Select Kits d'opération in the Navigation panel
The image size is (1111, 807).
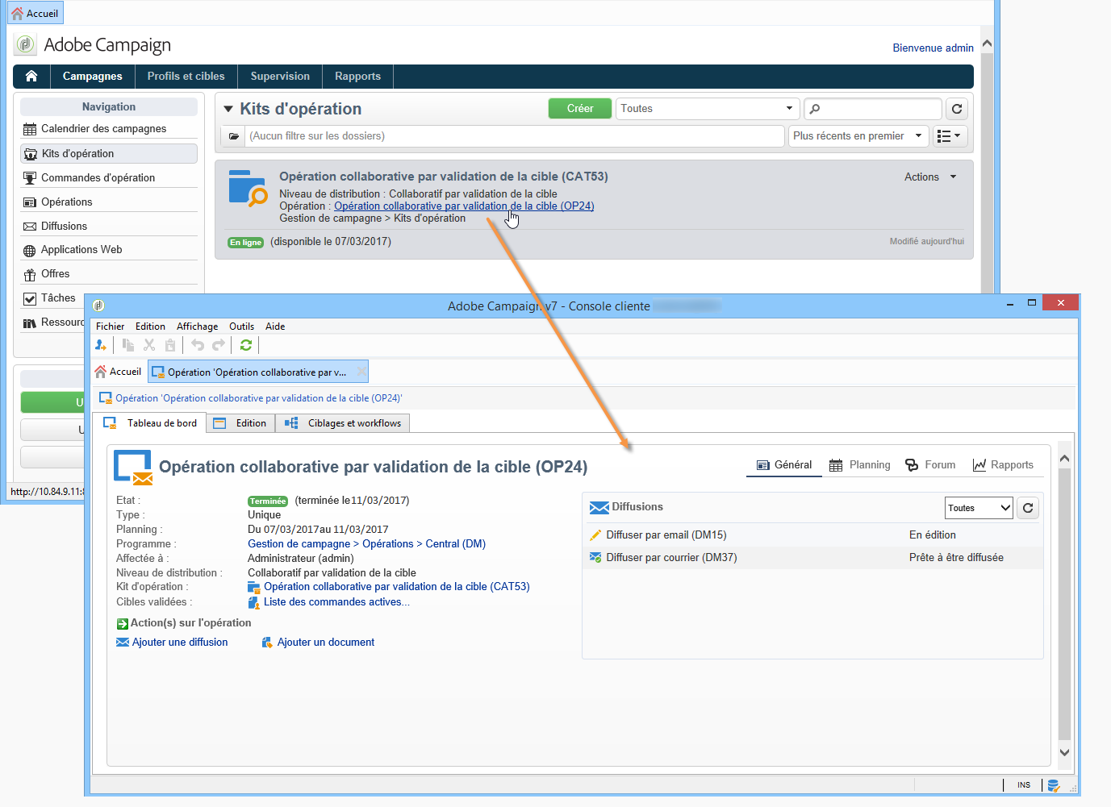click(109, 153)
